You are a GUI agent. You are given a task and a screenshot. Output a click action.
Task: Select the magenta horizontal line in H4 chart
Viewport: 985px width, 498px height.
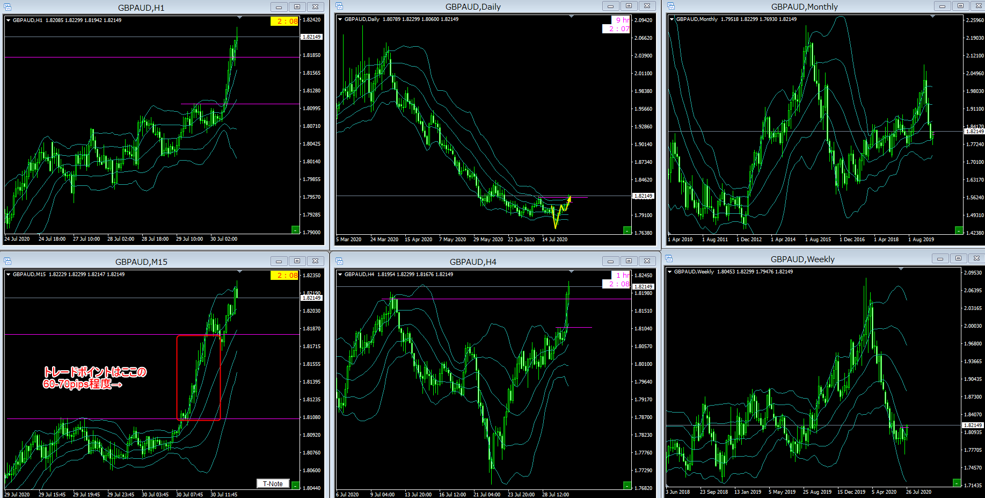click(x=483, y=299)
